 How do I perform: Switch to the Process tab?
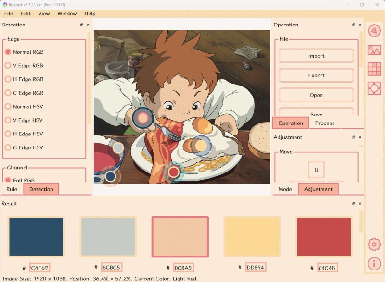coord(324,123)
